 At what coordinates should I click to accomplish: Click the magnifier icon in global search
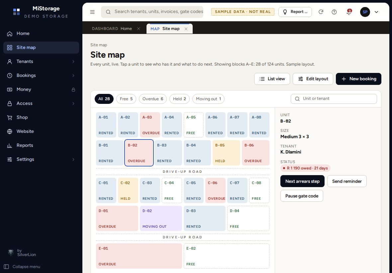[x=108, y=12]
